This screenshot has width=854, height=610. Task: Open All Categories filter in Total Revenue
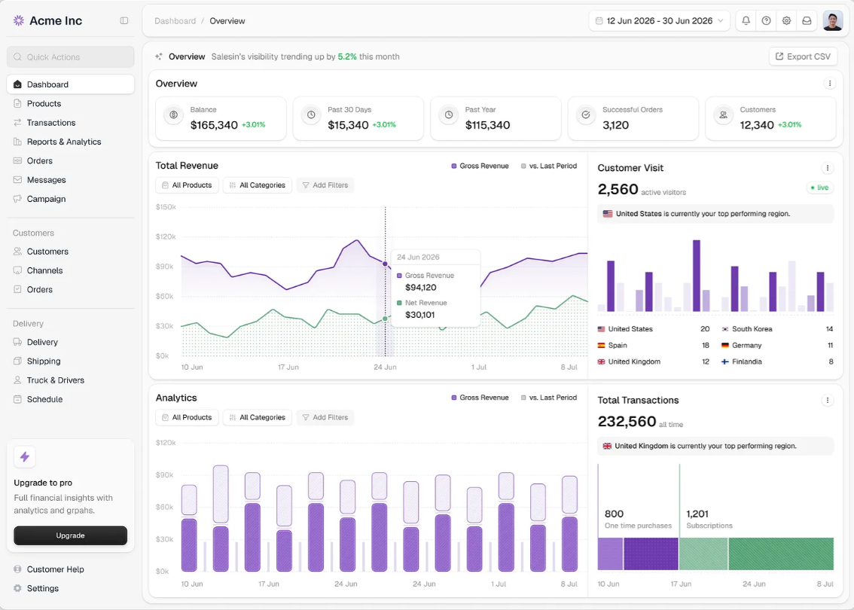click(257, 185)
